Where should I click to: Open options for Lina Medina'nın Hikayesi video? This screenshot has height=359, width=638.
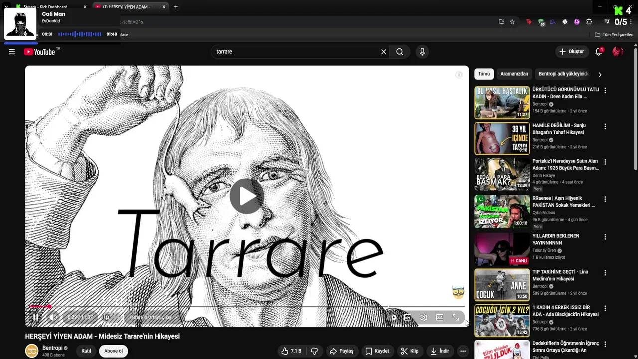click(605, 273)
